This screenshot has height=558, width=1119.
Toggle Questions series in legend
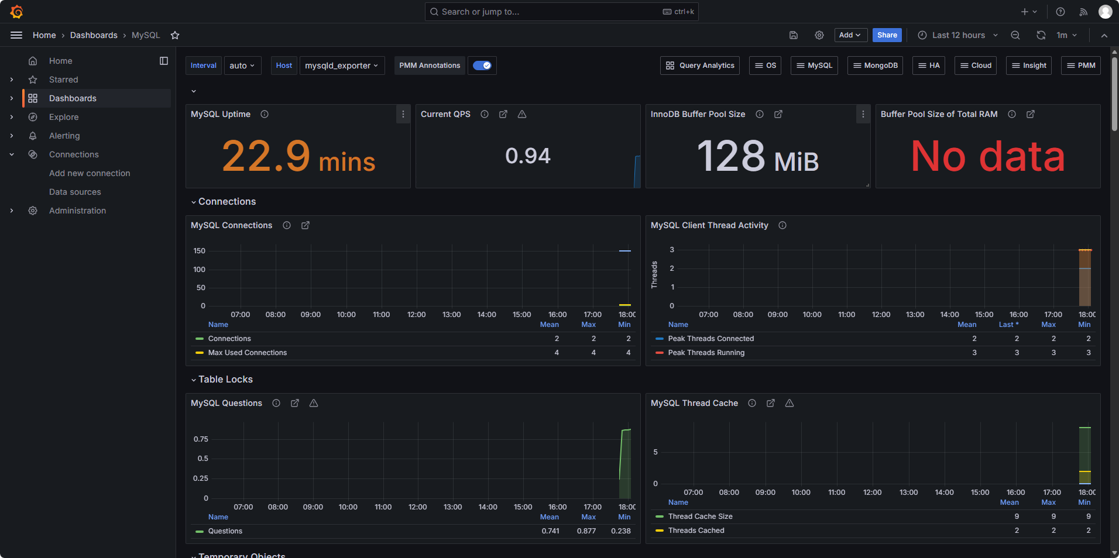coord(225,531)
